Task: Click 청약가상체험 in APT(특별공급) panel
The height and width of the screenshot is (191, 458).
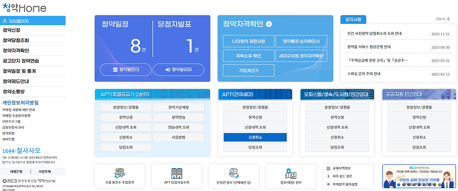Action: click(x=178, y=107)
